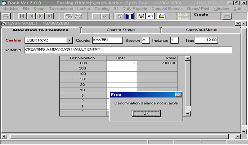The height and width of the screenshot is (145, 248).
Task: Click the printer toolbar icon
Action: (x=77, y=16)
